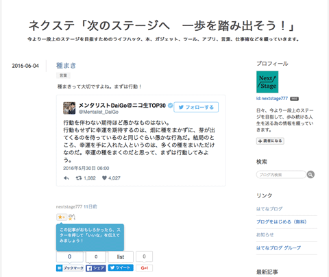The width and height of the screenshot is (329, 277).
Task: Click the magnifier search button
Action: click(310, 175)
